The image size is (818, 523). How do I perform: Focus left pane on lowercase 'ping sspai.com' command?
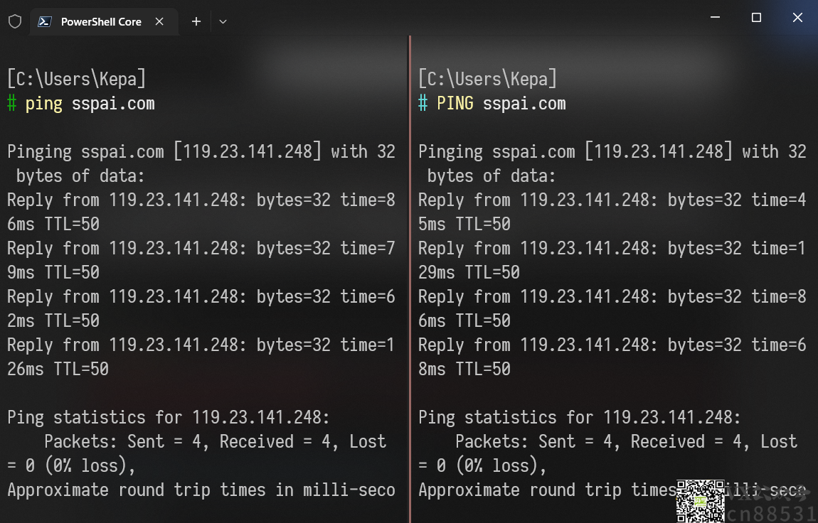click(x=90, y=104)
